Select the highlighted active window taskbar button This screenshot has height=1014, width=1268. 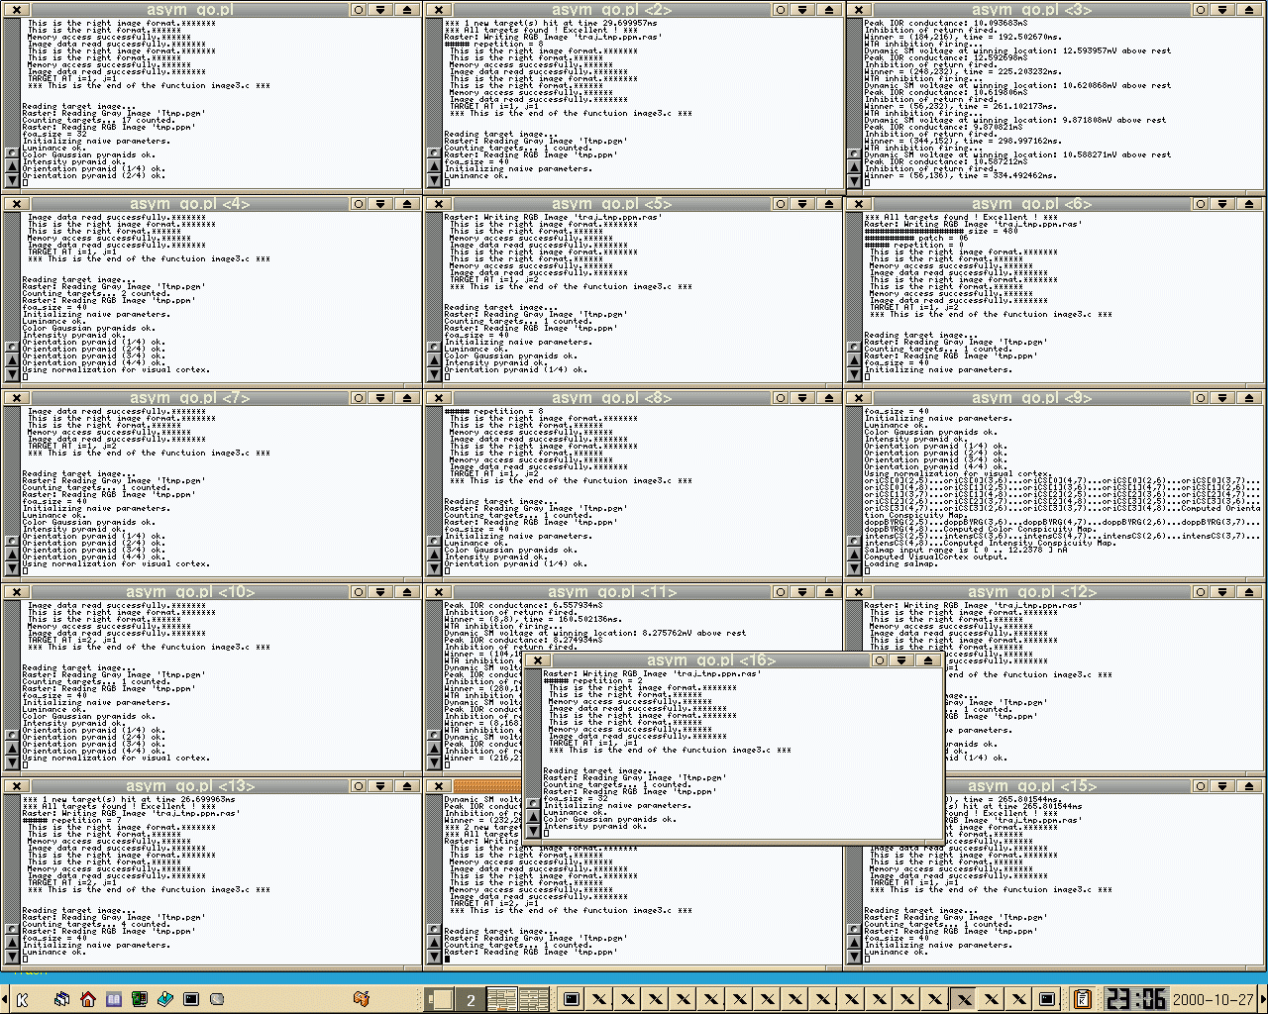963,999
